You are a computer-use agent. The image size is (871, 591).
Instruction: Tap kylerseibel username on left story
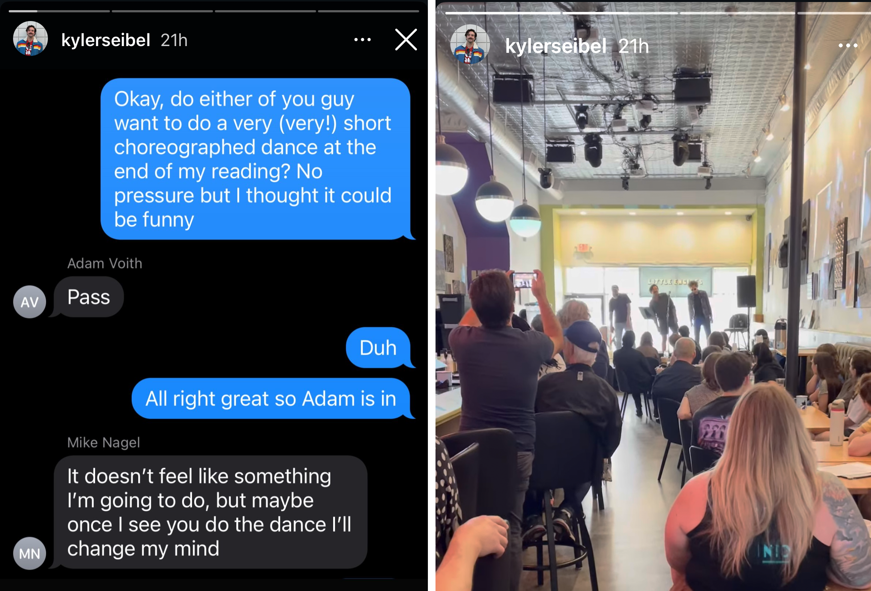pyautogui.click(x=106, y=40)
